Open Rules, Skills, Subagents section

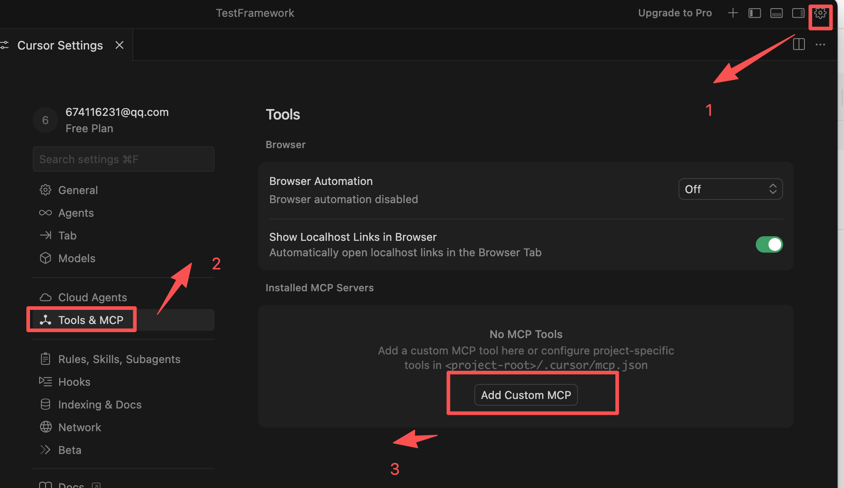click(x=124, y=359)
